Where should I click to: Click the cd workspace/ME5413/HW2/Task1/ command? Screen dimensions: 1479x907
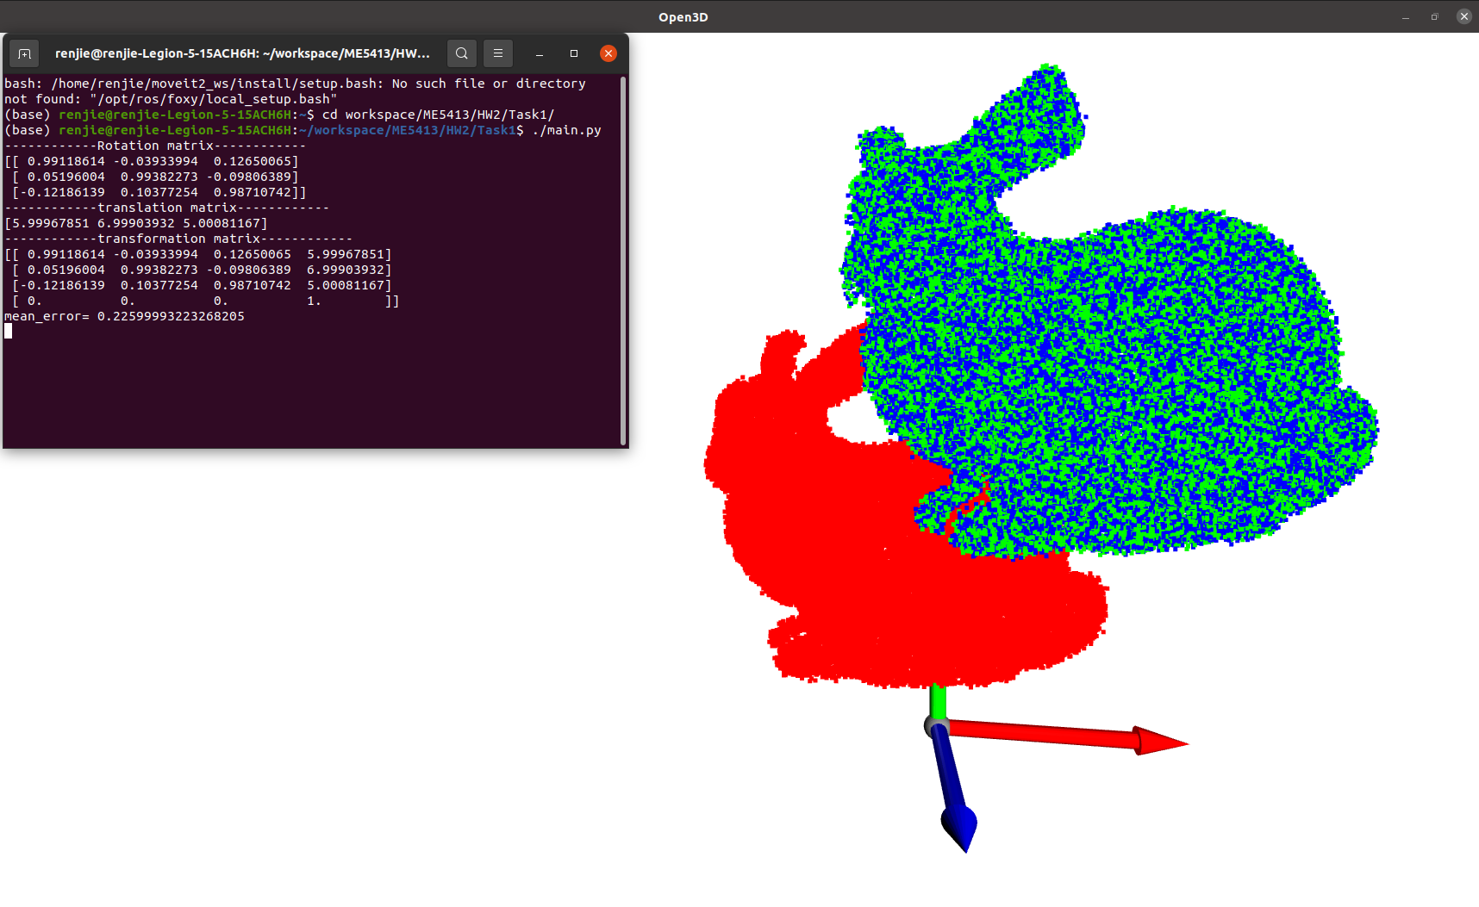pyautogui.click(x=439, y=115)
